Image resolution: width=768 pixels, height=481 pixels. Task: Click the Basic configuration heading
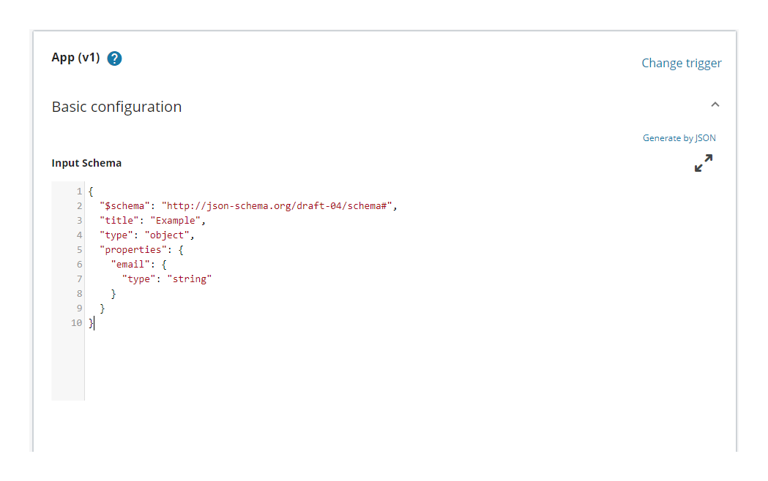pos(116,107)
